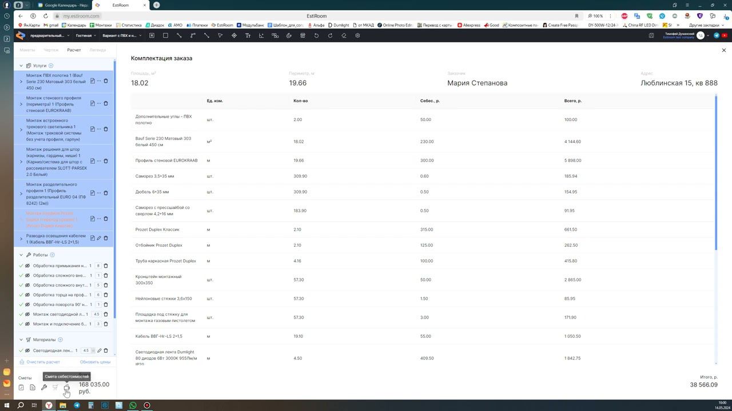This screenshot has height=411, width=732.
Task: Switch to the Расчет tab
Action: tap(74, 50)
